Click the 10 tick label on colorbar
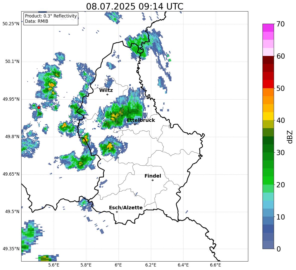 (x=280, y=217)
